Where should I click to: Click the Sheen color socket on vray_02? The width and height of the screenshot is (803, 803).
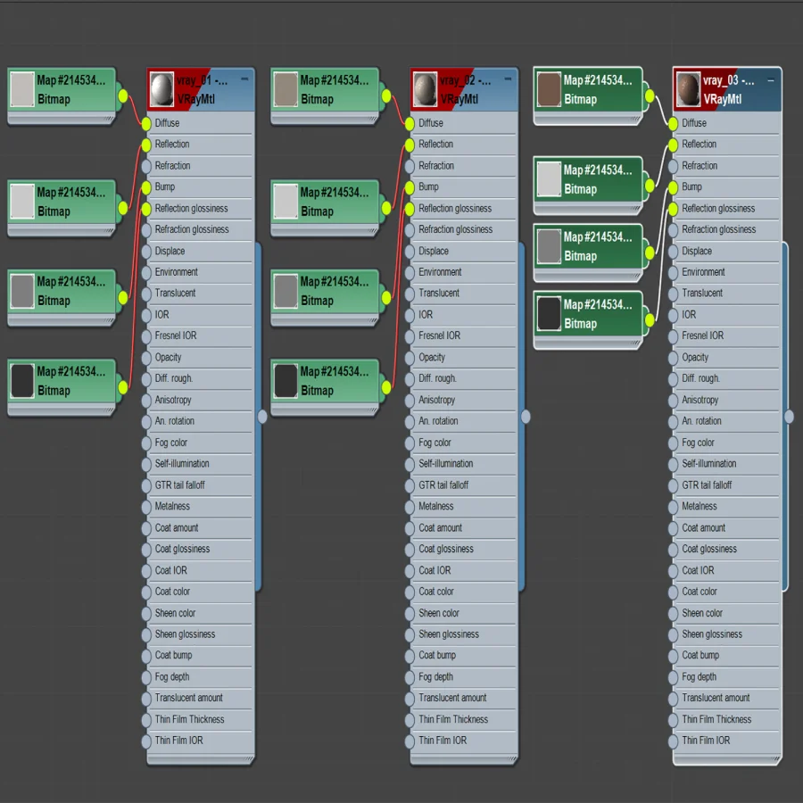410,614
